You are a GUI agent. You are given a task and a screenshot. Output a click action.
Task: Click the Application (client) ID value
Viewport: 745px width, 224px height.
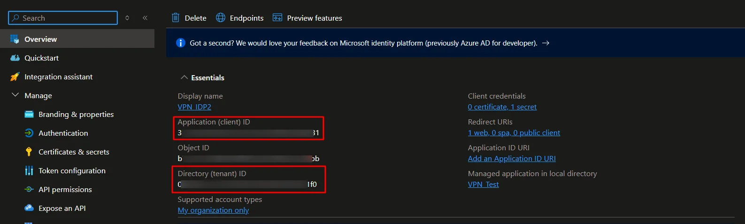point(248,133)
